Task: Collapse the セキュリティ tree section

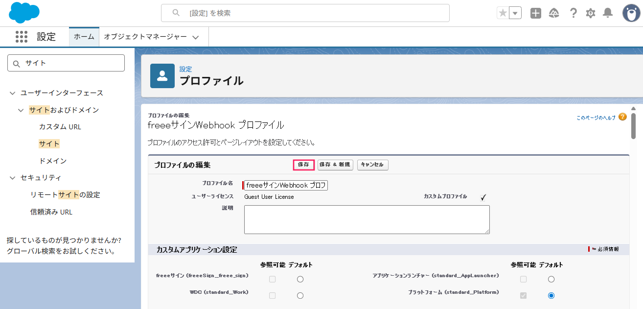Action: pyautogui.click(x=12, y=178)
